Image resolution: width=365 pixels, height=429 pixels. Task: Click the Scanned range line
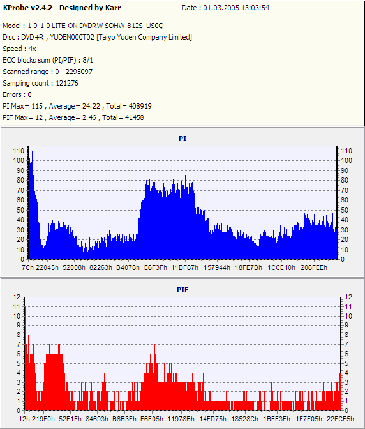click(48, 71)
